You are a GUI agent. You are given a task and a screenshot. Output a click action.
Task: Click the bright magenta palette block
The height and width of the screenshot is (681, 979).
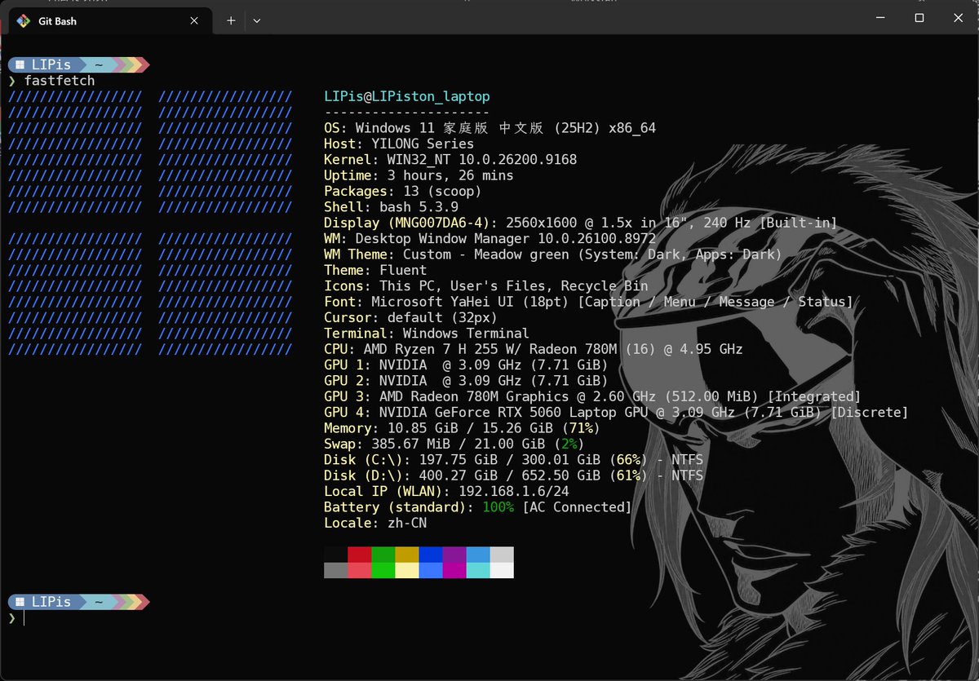[454, 570]
